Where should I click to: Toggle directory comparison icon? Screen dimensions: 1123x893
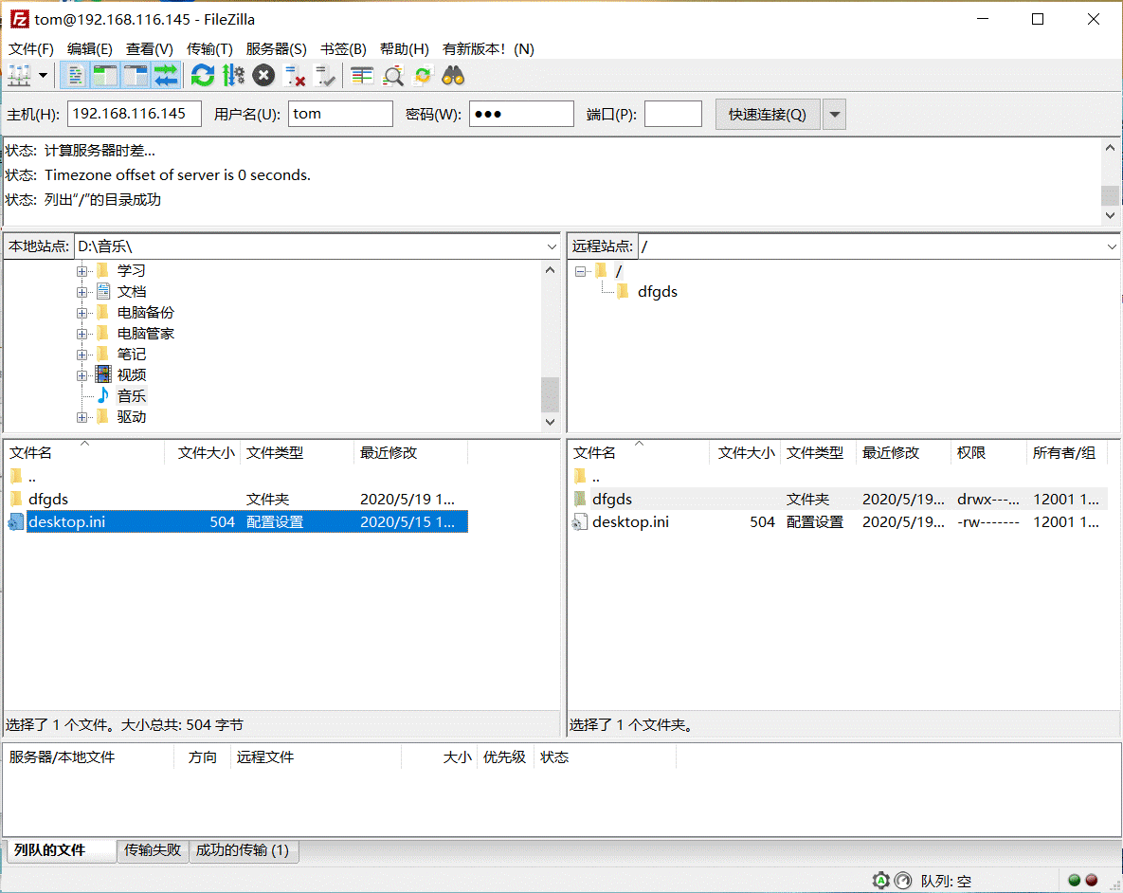tap(392, 75)
